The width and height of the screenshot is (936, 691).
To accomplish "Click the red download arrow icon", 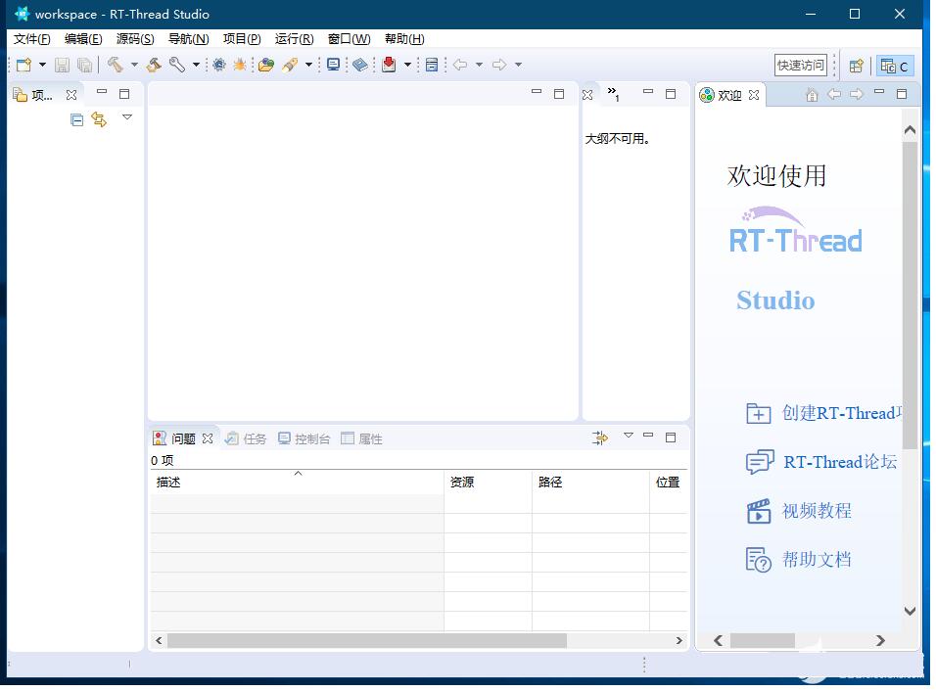I will point(389,65).
